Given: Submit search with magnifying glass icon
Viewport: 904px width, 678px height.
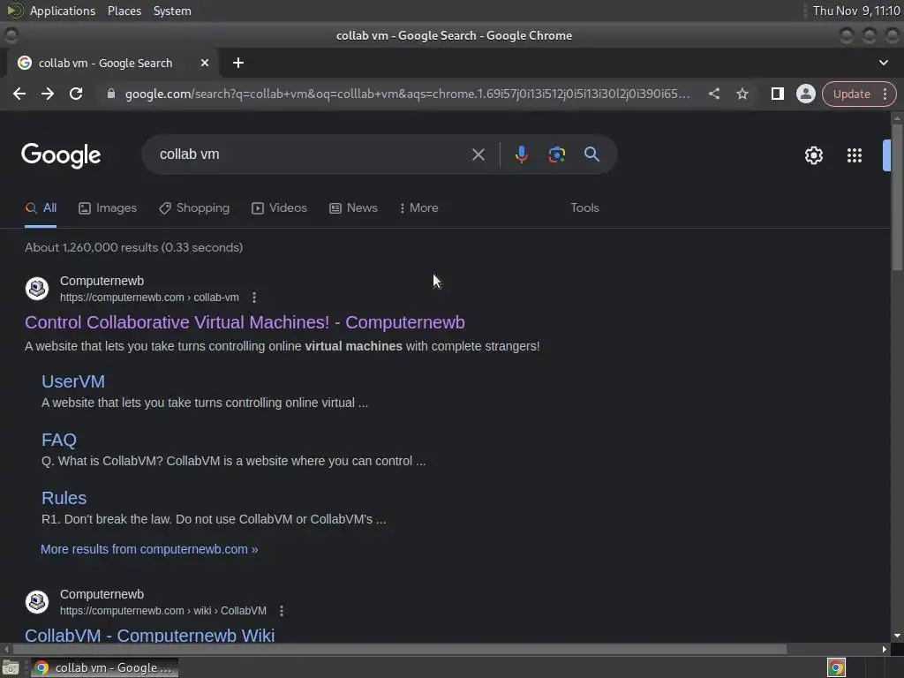Looking at the screenshot, I should click(x=591, y=154).
